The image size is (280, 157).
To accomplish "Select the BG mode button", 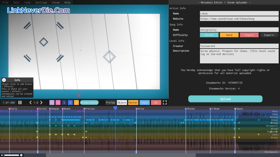I will (156, 102).
